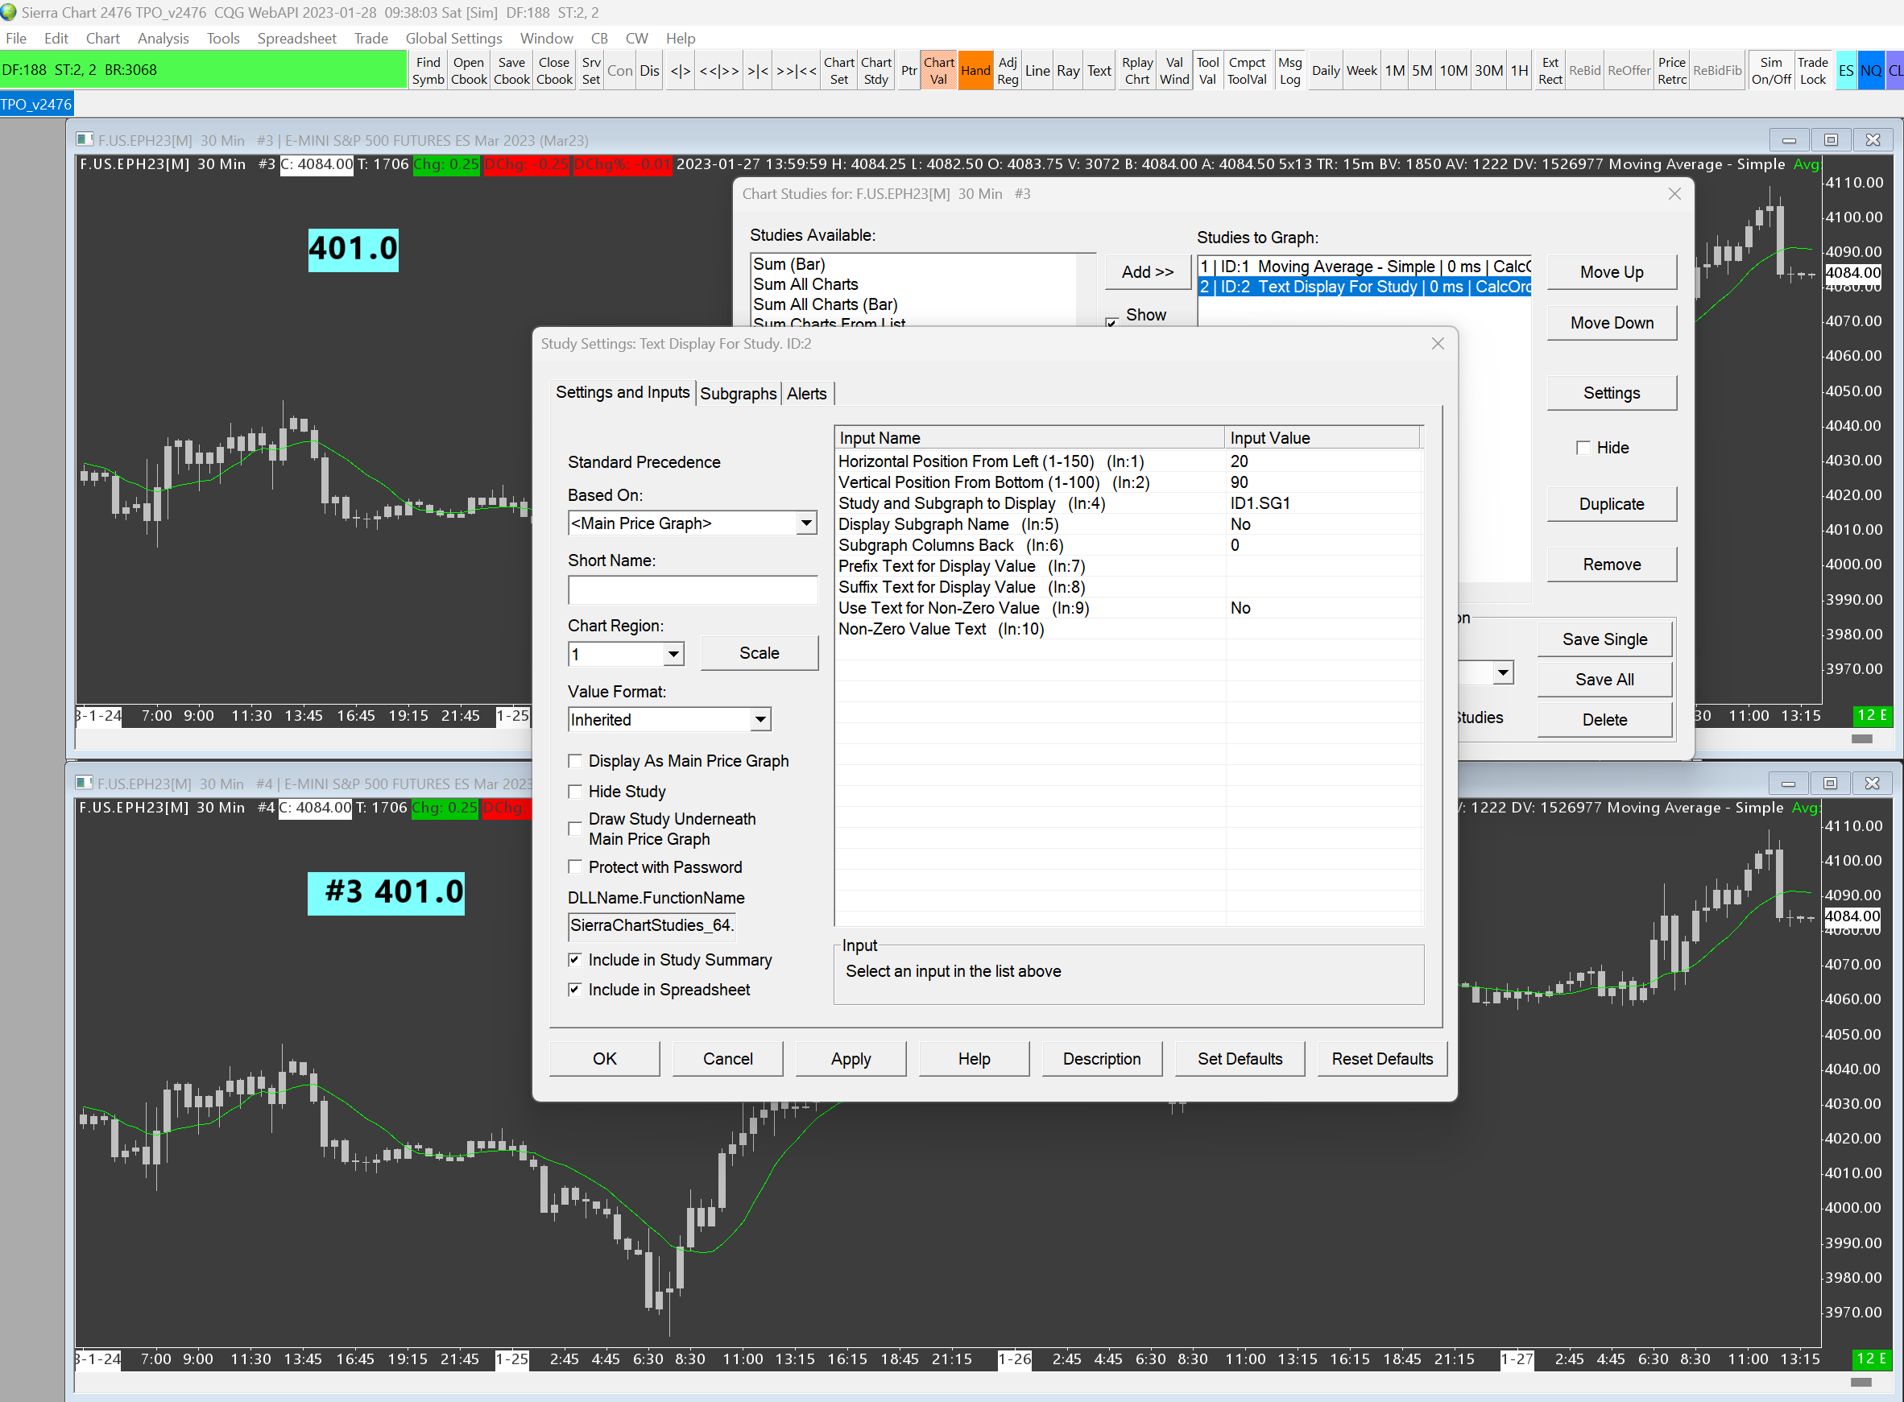Switch to the Subgraphs tab
Image resolution: width=1904 pixels, height=1402 pixels.
pyautogui.click(x=737, y=394)
